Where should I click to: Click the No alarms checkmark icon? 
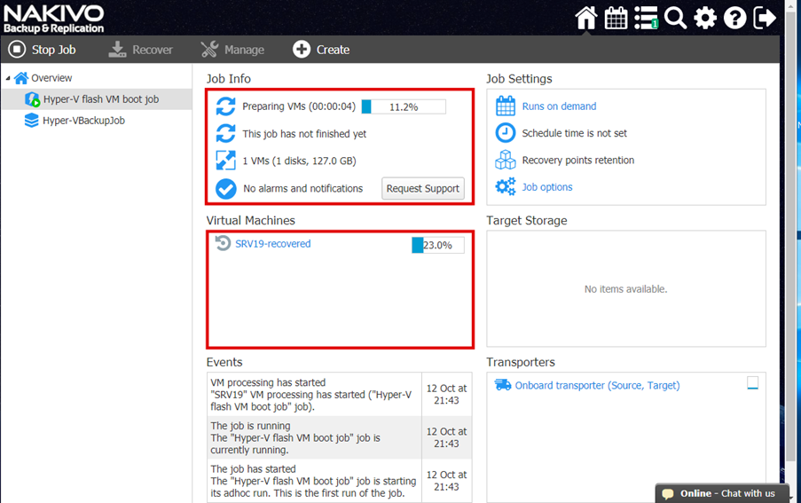pos(225,188)
